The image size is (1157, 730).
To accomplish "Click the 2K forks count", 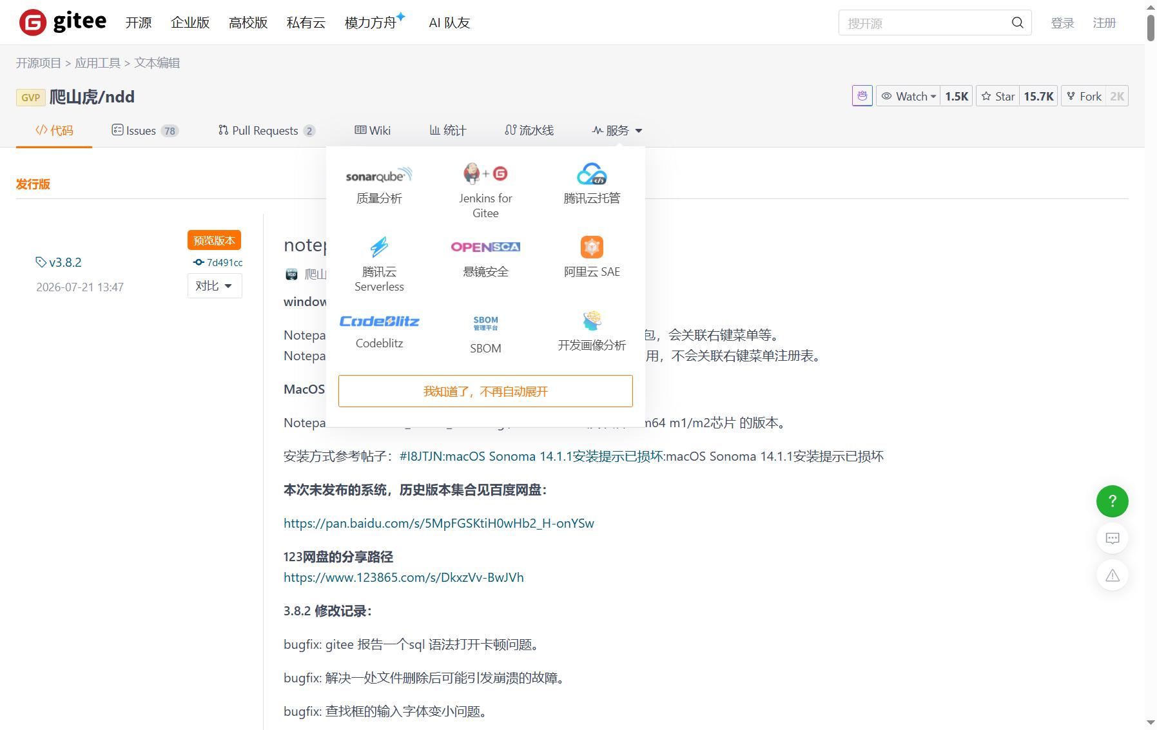I will click(1117, 96).
